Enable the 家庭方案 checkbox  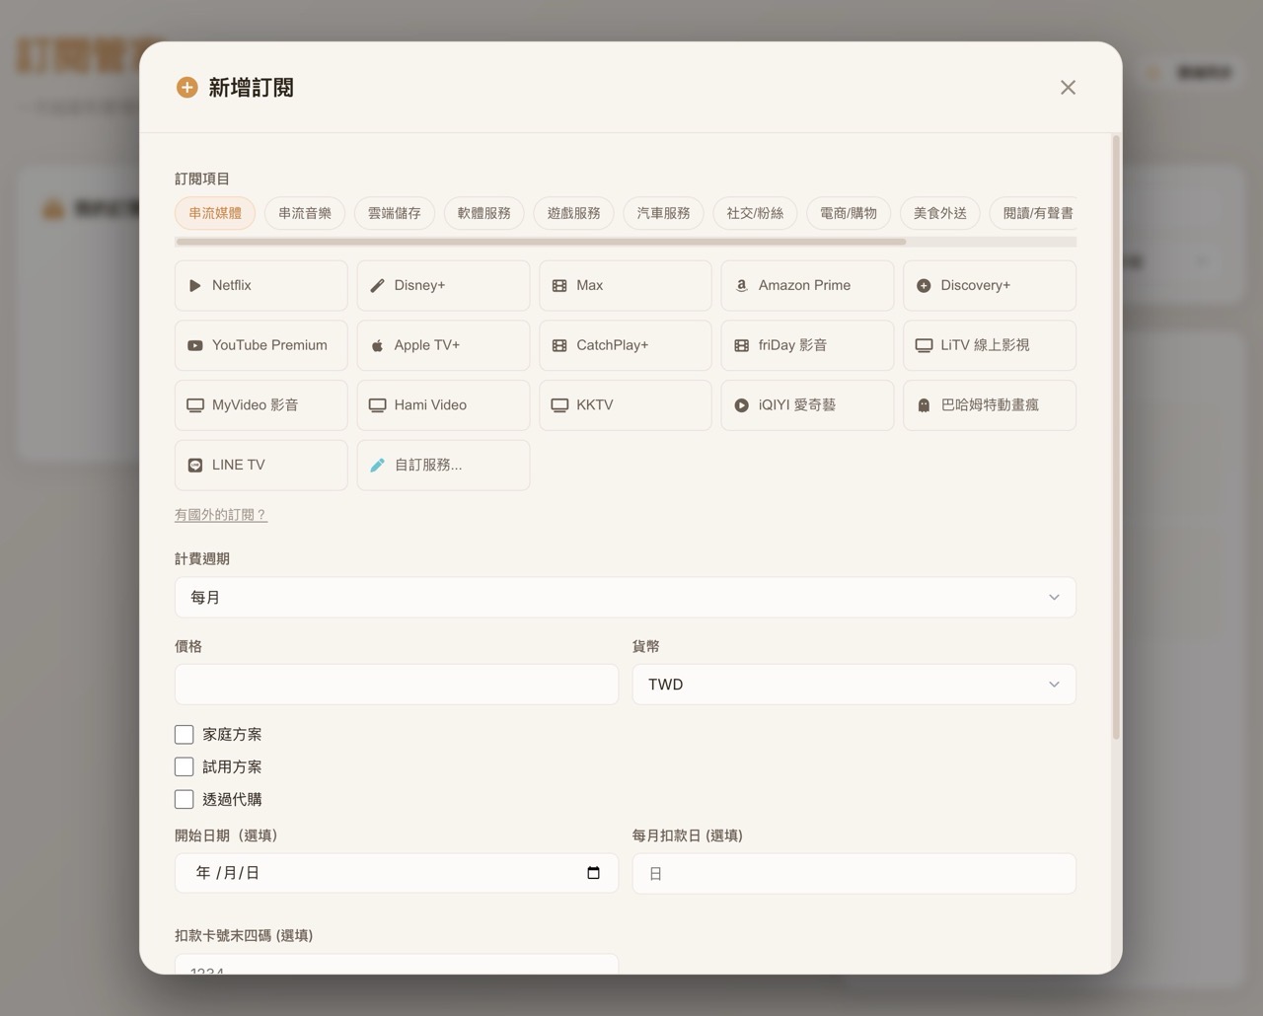tap(184, 734)
